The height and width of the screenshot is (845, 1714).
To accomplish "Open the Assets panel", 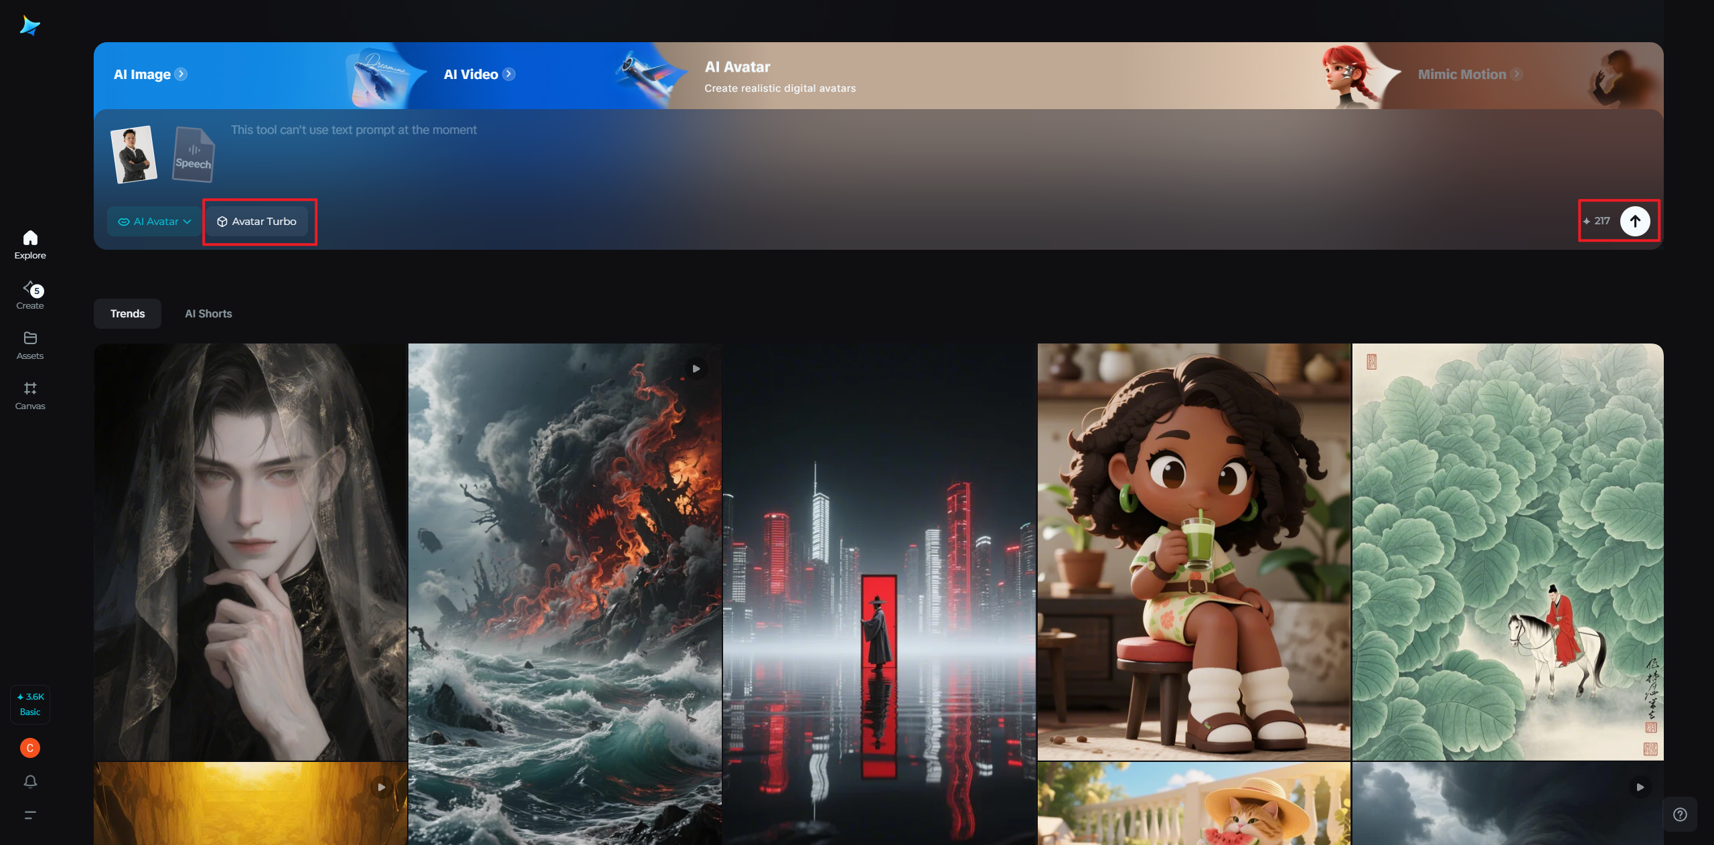I will coord(29,344).
